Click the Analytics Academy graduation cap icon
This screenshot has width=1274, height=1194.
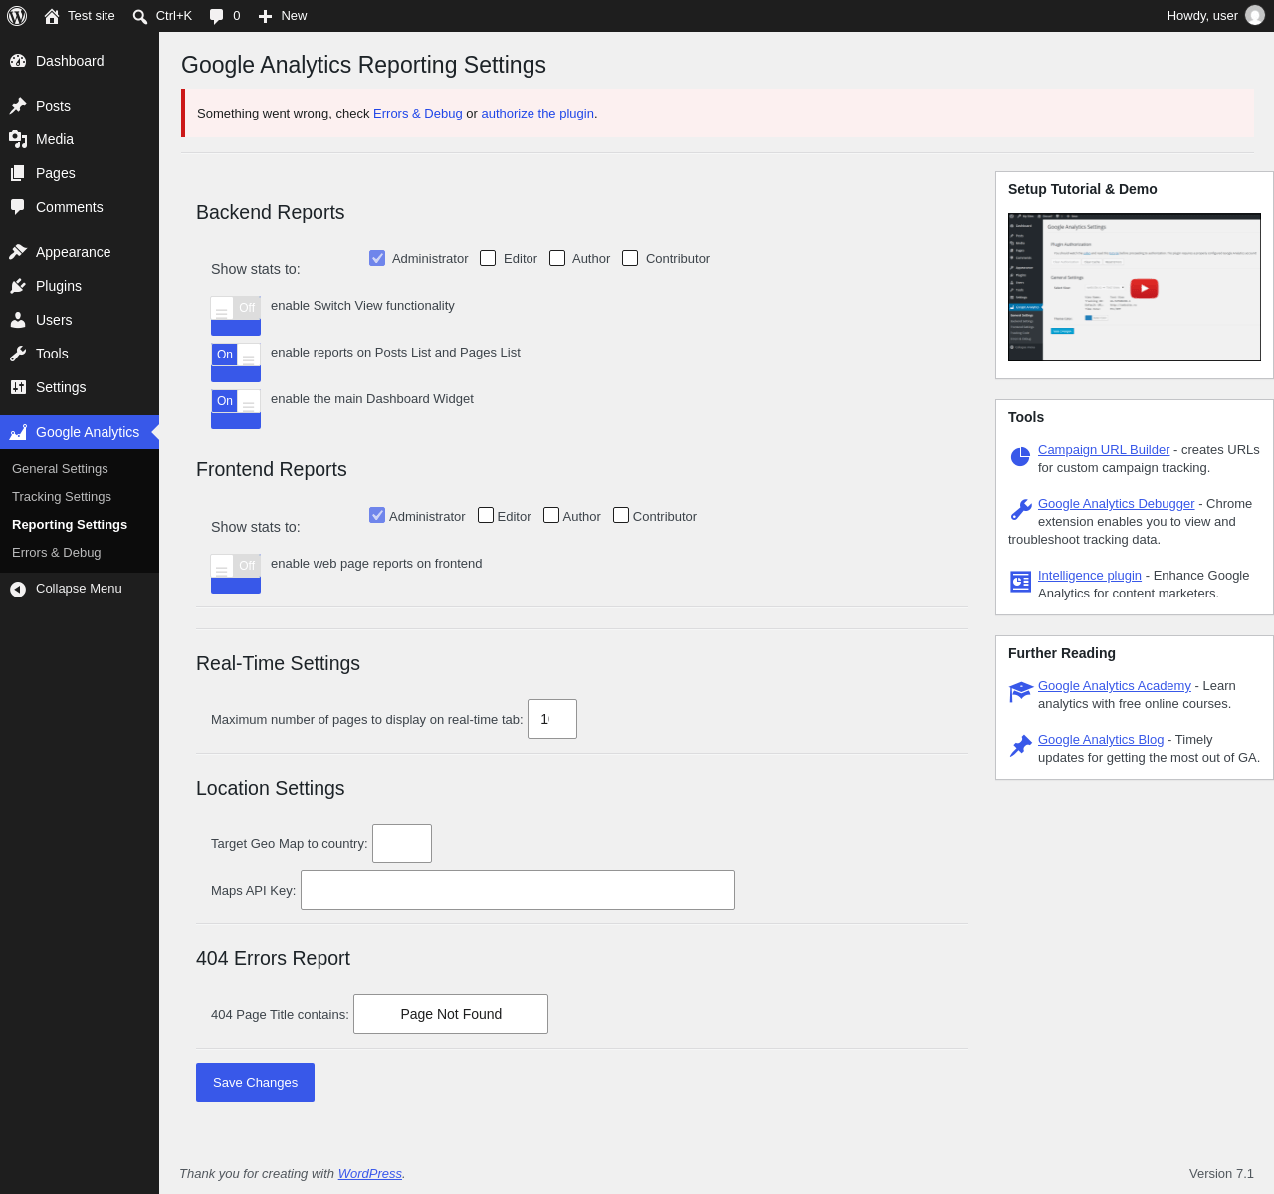[x=1020, y=692]
